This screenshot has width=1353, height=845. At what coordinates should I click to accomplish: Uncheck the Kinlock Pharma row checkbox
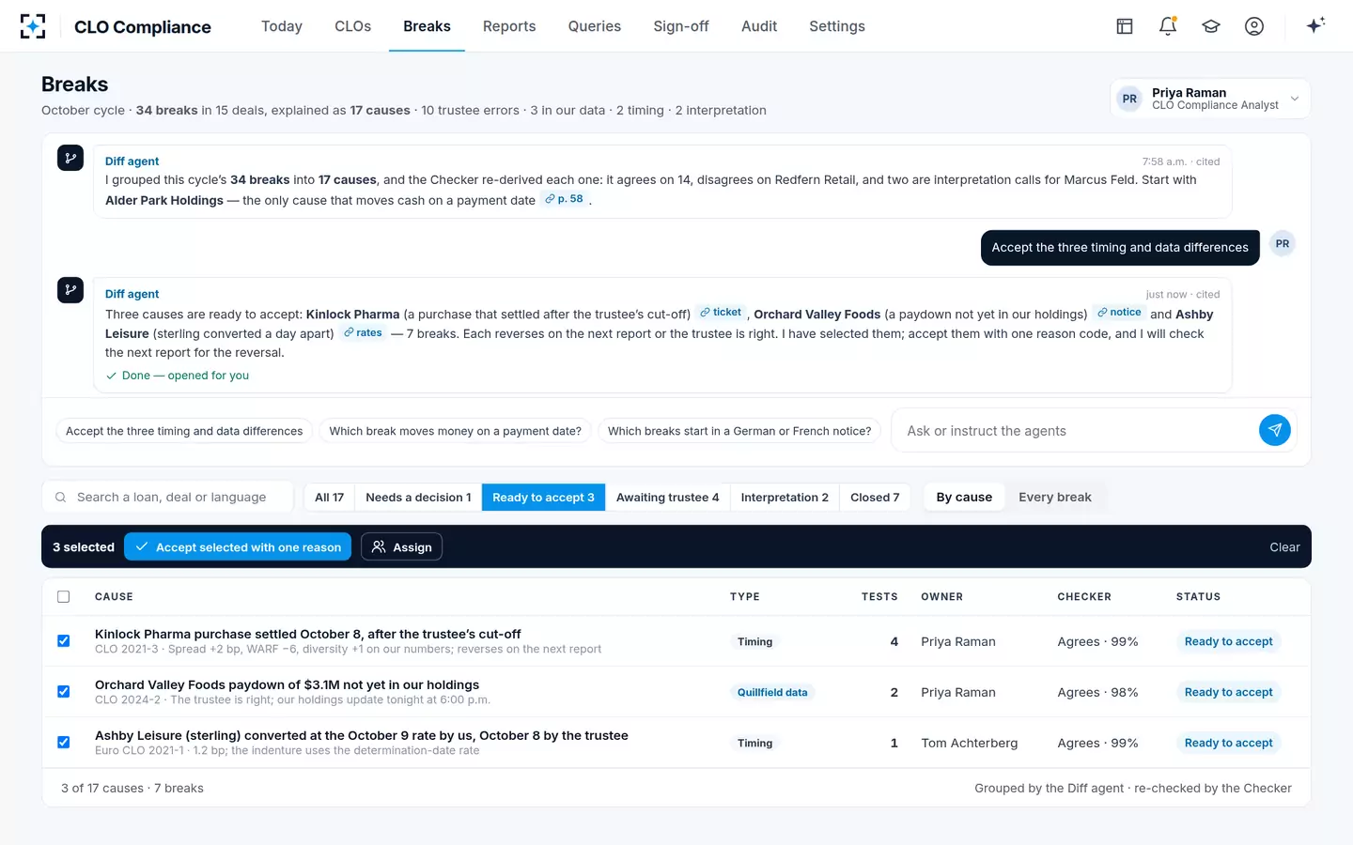tap(64, 641)
